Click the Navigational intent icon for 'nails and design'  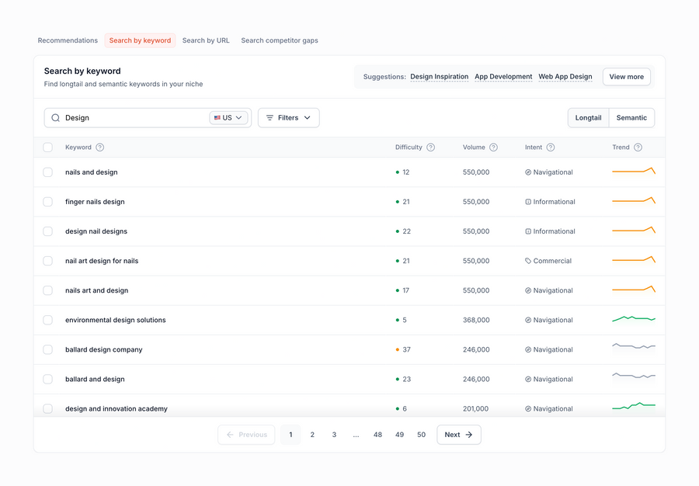529,172
